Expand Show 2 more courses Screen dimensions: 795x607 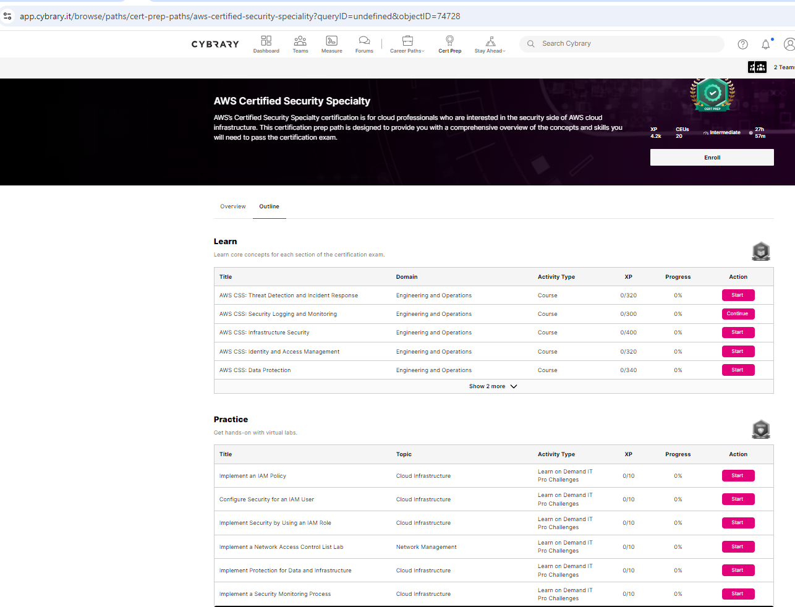click(493, 386)
